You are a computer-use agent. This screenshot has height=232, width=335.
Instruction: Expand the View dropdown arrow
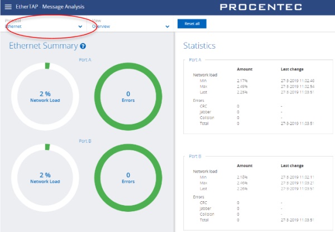(167, 26)
